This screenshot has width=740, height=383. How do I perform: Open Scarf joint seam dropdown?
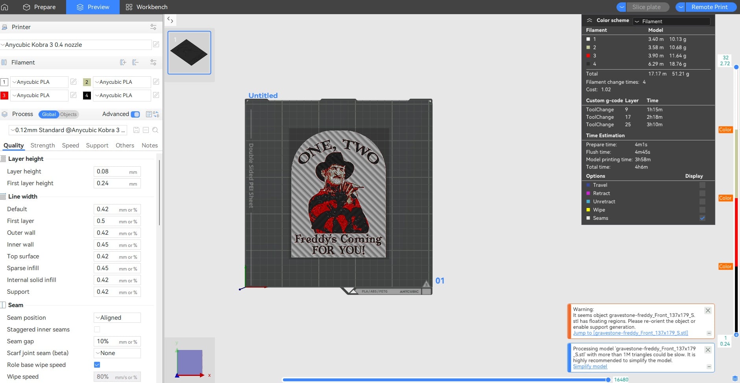[117, 353]
